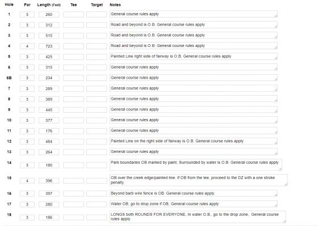This screenshot has width=318, height=226.
Task: Click the Par field for hole 1
Action: [x=27, y=14]
